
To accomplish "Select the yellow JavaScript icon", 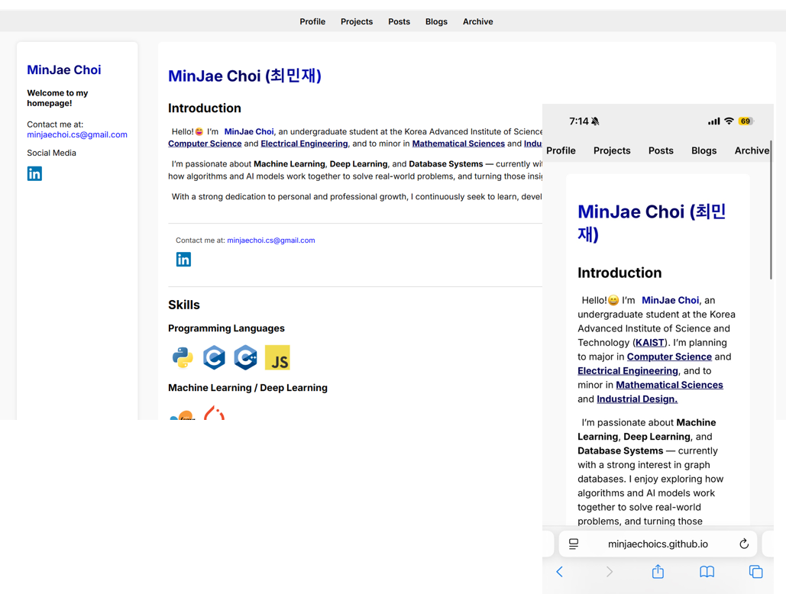I will pyautogui.click(x=277, y=357).
